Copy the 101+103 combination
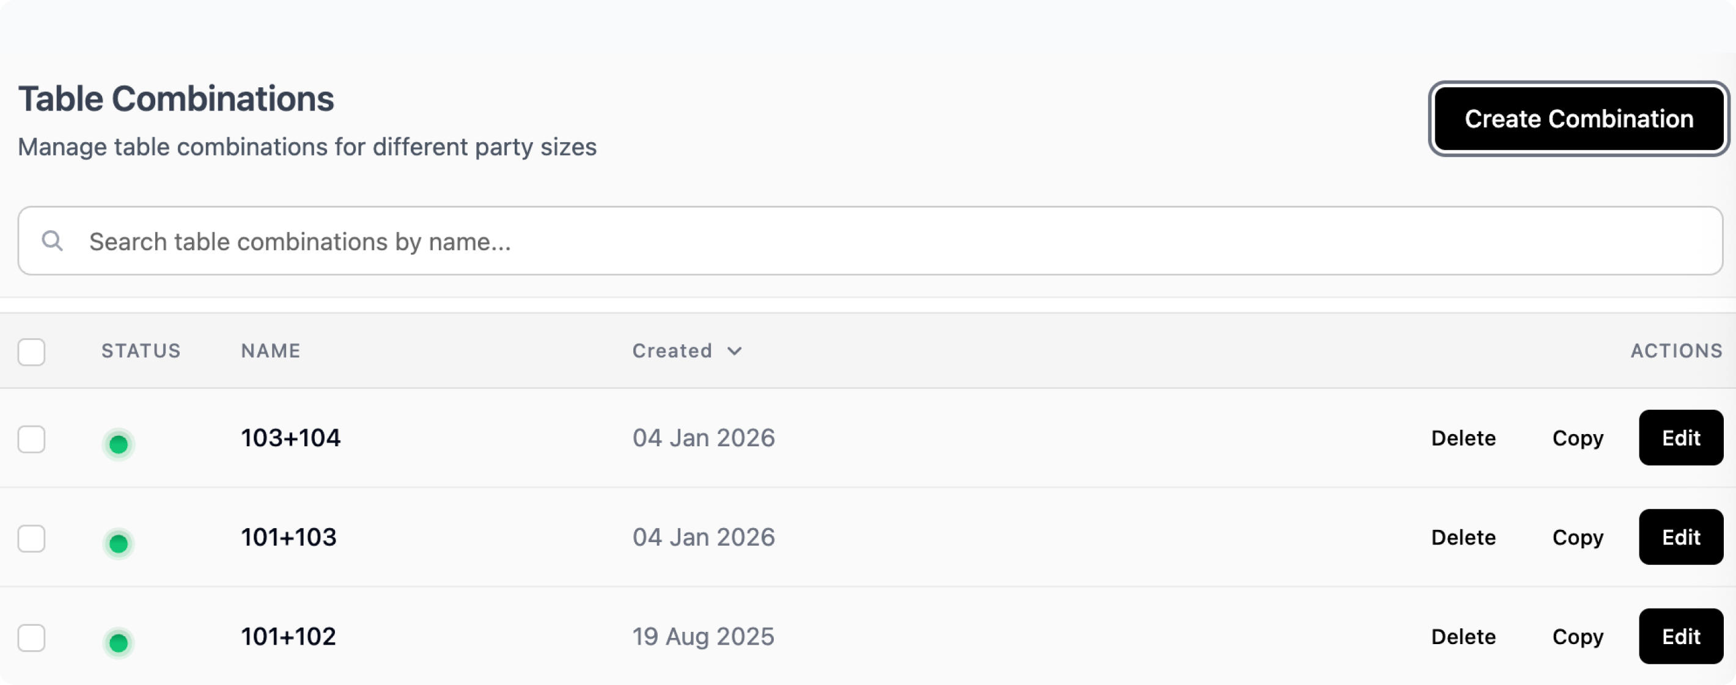The image size is (1736, 685). click(1578, 538)
